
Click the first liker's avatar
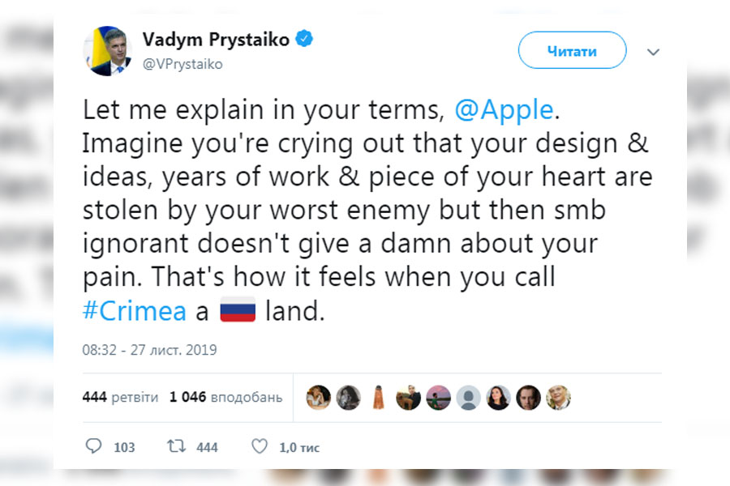coord(318,397)
